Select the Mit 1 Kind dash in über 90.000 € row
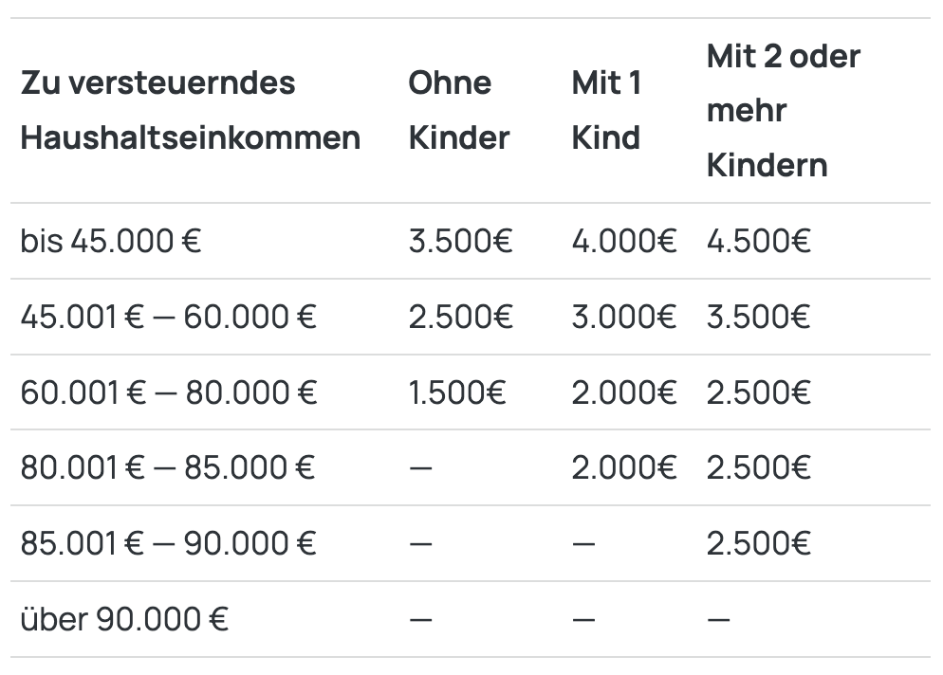Image resolution: width=943 pixels, height=675 pixels. pyautogui.click(x=583, y=620)
